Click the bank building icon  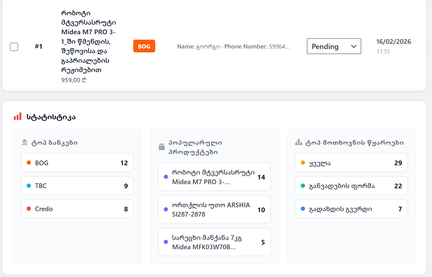[25, 142]
